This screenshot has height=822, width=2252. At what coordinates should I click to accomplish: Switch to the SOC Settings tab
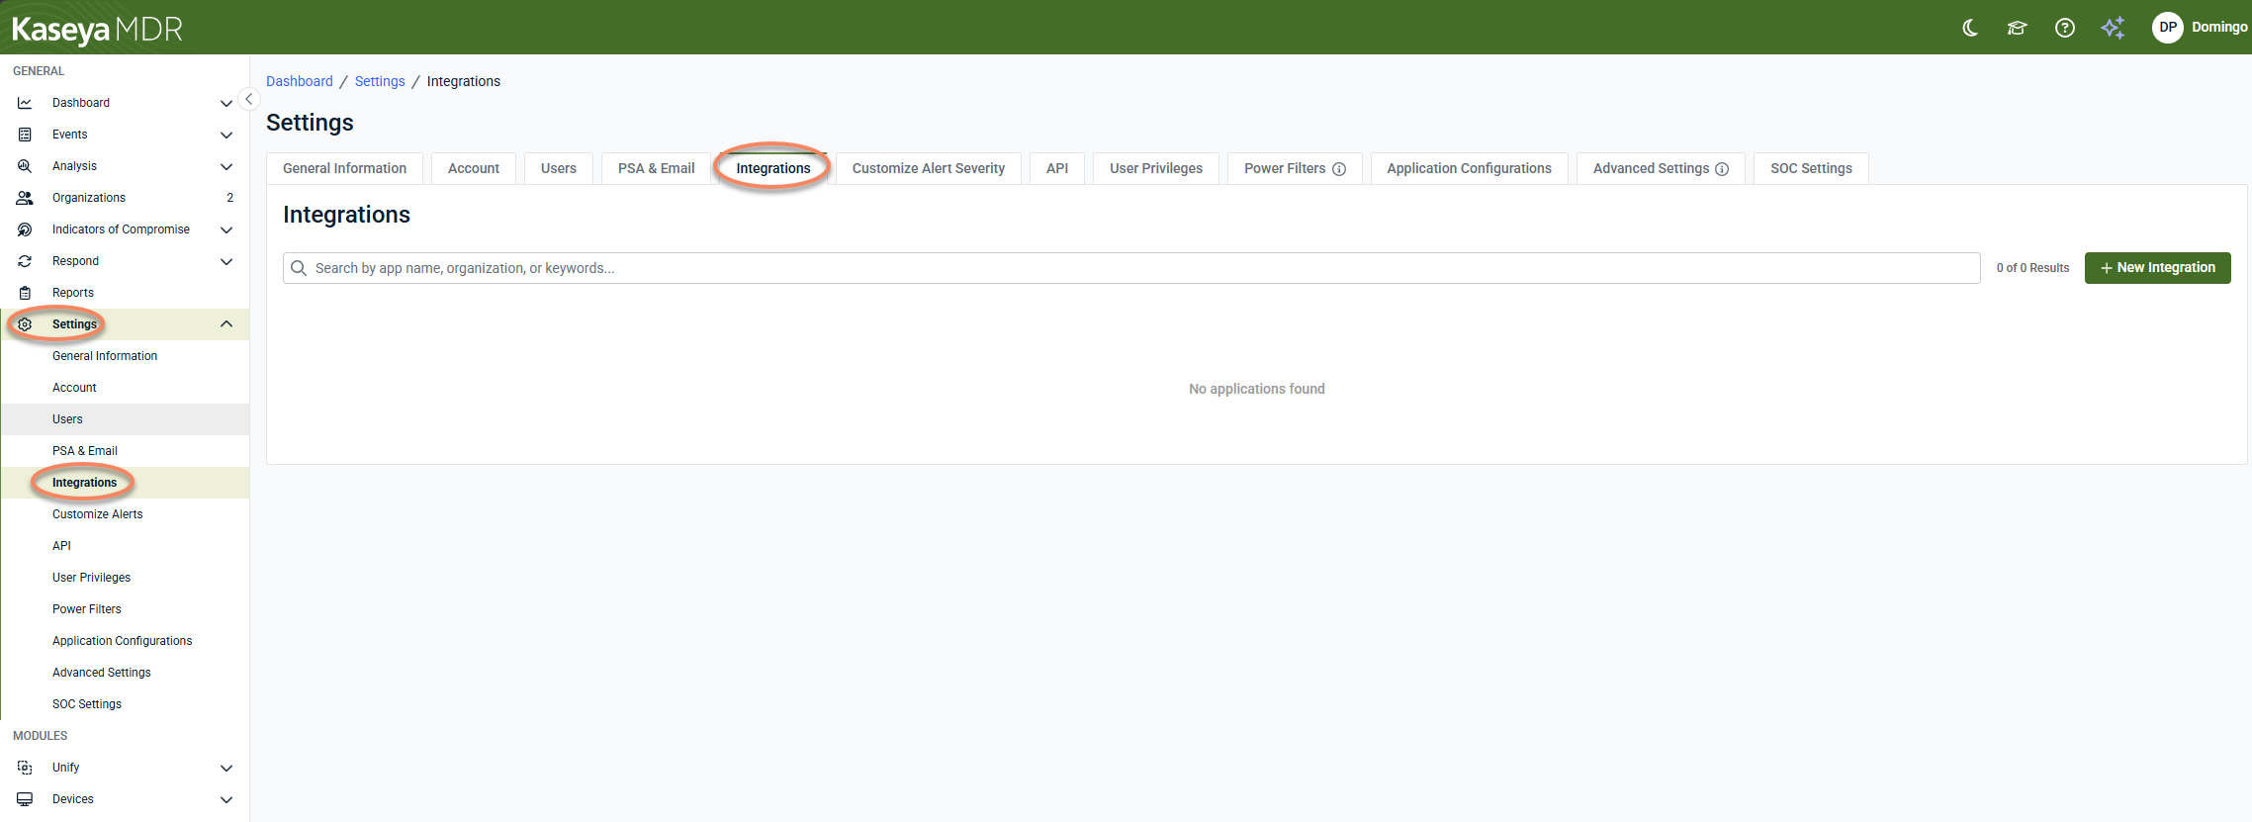1811,168
